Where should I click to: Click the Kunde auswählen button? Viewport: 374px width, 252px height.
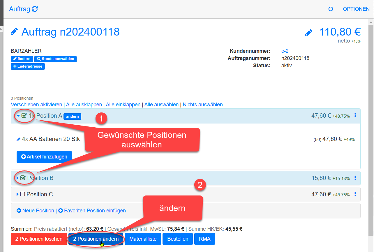(x=55, y=59)
